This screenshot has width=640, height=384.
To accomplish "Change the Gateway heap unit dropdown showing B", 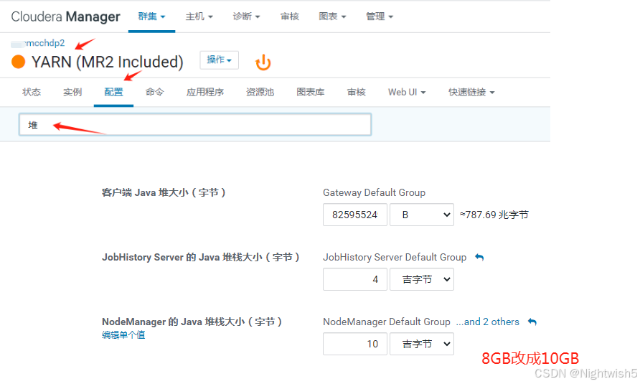I will tap(422, 215).
